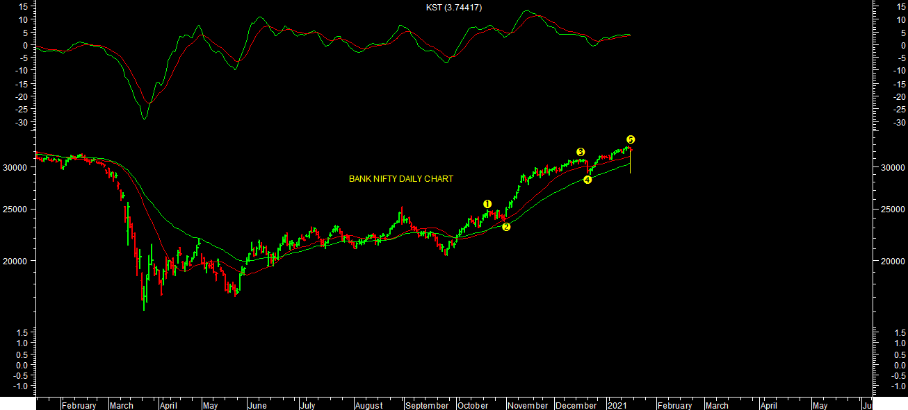Click October on the date axis
Viewport: 908px width, 410px height.
473,406
